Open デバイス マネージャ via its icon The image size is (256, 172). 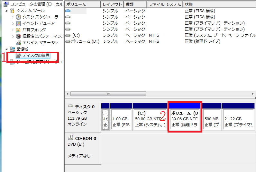18,43
